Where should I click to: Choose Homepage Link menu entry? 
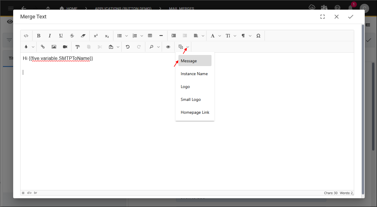coord(195,112)
